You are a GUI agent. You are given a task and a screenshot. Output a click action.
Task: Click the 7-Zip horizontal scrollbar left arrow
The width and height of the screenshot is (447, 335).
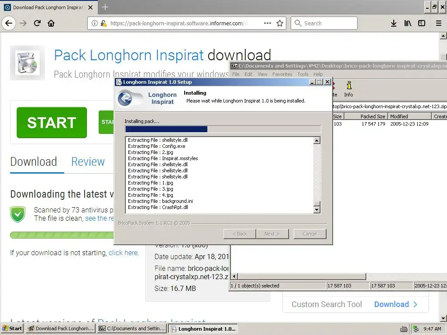(234, 276)
